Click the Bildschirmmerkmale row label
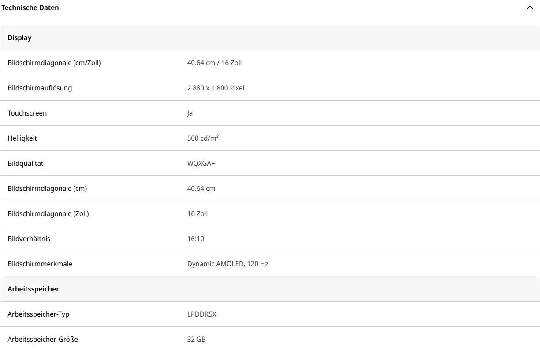This screenshot has height=351, width=540. click(x=40, y=264)
